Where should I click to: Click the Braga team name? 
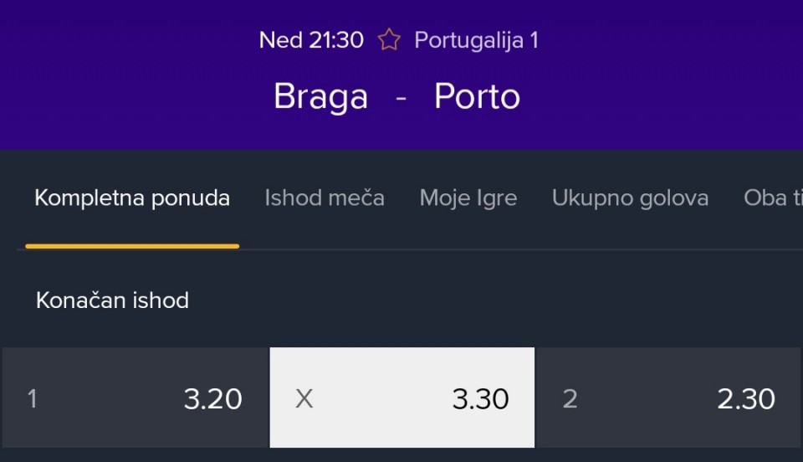(x=320, y=97)
